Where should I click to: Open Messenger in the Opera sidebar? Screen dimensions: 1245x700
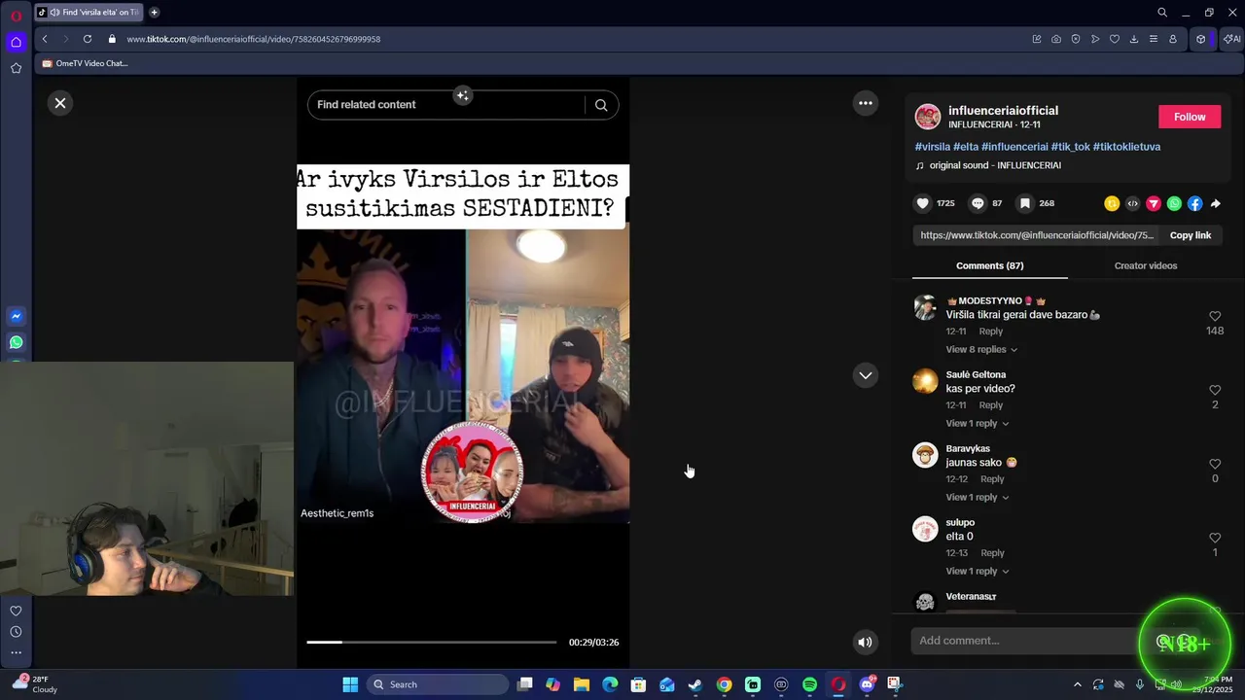16,316
